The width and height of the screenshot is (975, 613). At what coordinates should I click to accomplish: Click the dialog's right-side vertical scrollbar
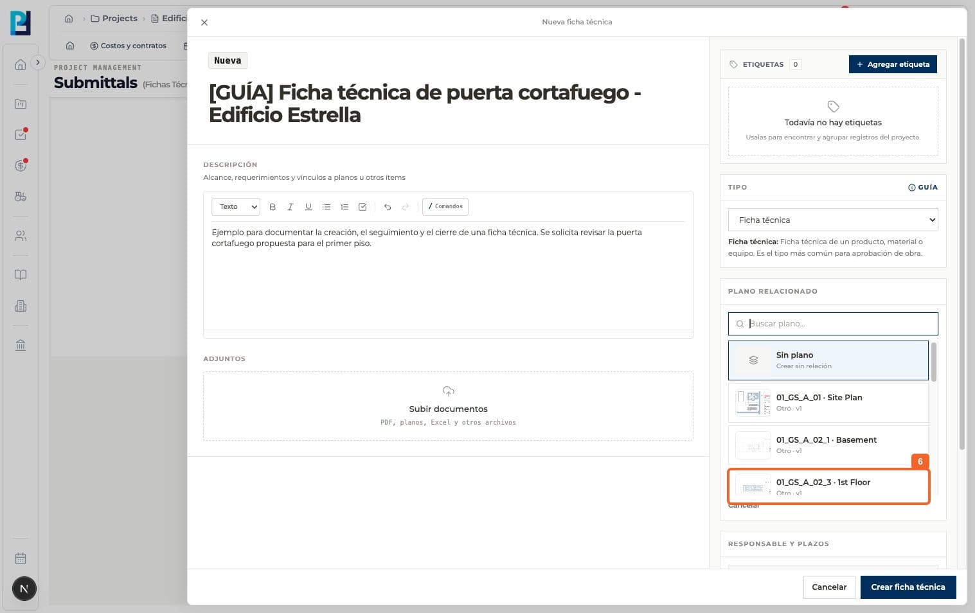[x=962, y=244]
